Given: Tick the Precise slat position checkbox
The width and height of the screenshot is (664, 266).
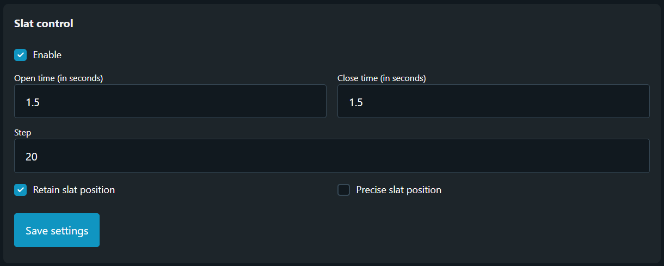Looking at the screenshot, I should [343, 190].
